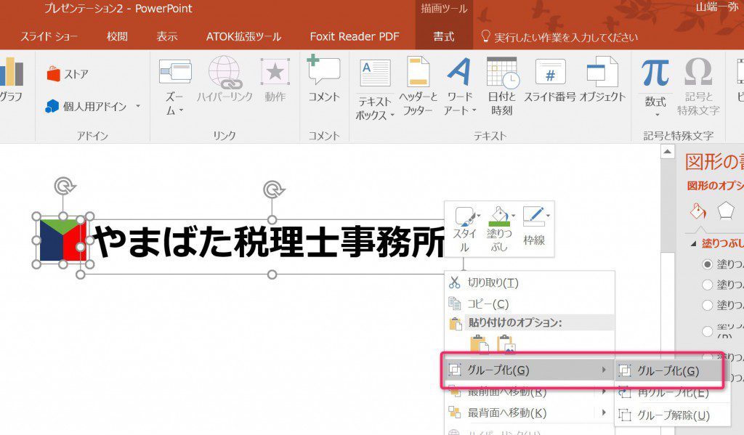Image resolution: width=744 pixels, height=435 pixels.
Task: Open the ATOK拡張ツール ribbon tab
Action: click(x=243, y=36)
